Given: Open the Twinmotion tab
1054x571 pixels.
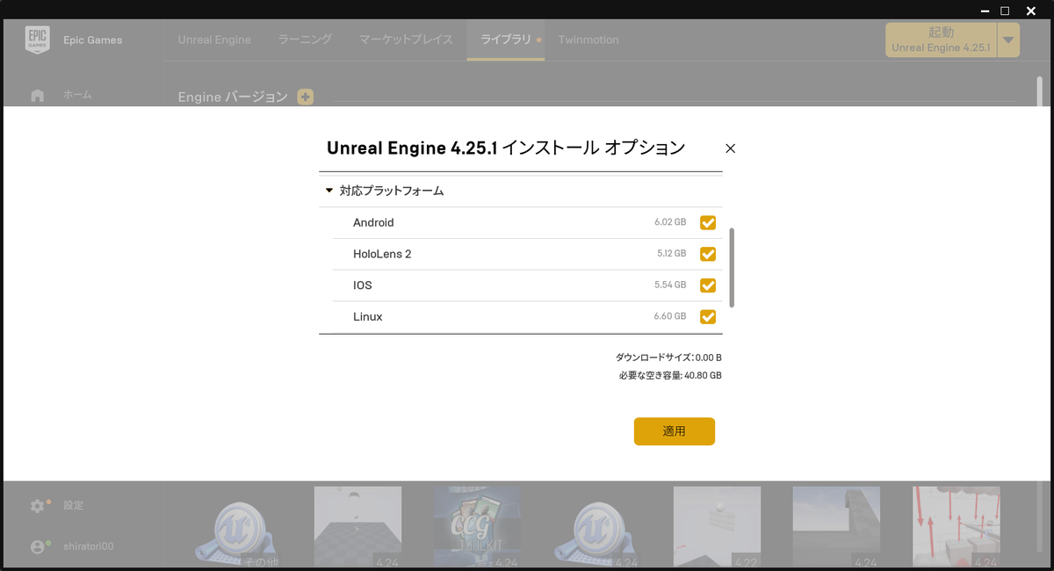Looking at the screenshot, I should 588,40.
